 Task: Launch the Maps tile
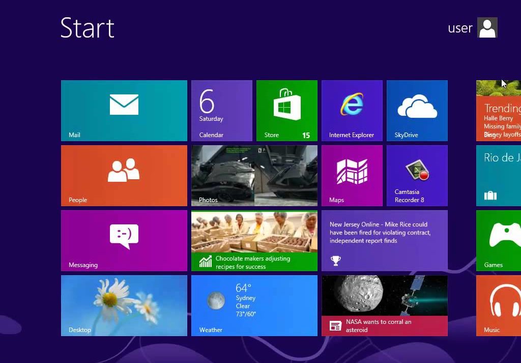pos(352,176)
